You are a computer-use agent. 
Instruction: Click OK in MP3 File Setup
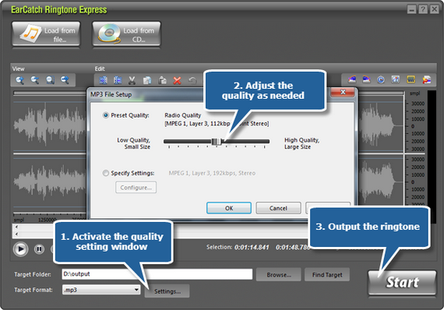[x=229, y=208]
